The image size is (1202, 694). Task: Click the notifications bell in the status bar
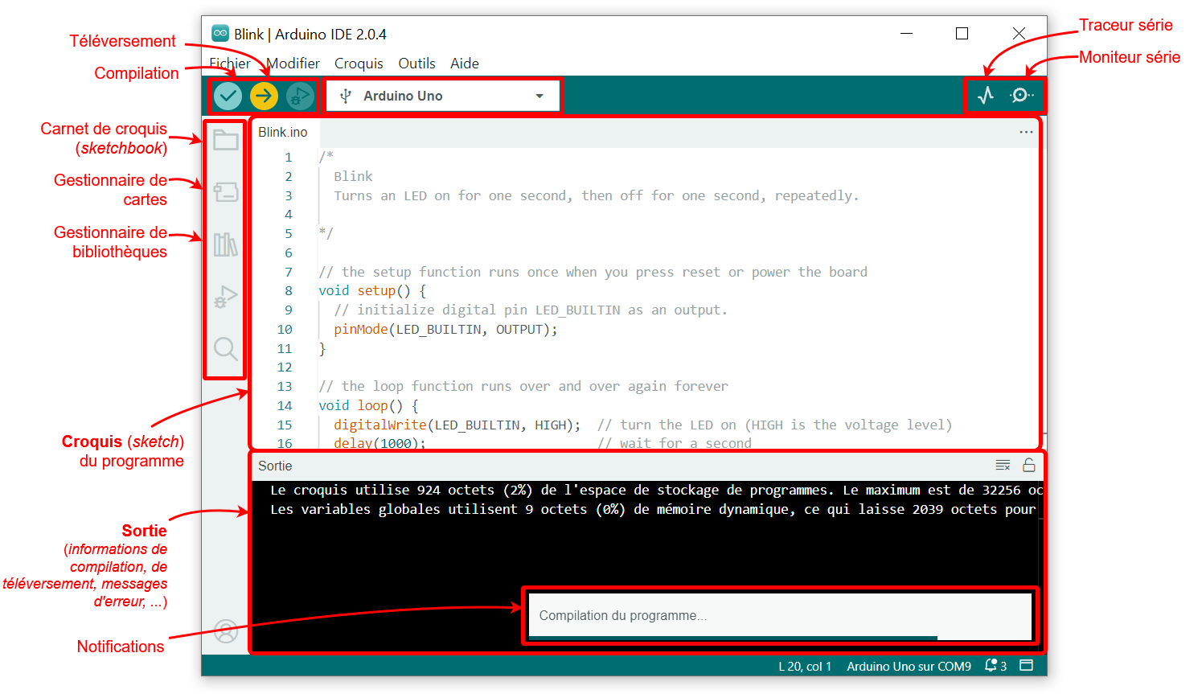992,666
